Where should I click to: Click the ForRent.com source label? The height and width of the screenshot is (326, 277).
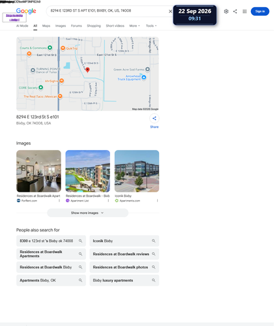pyautogui.click(x=29, y=201)
